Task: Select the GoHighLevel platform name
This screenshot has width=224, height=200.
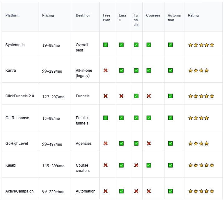Action: click(x=17, y=144)
